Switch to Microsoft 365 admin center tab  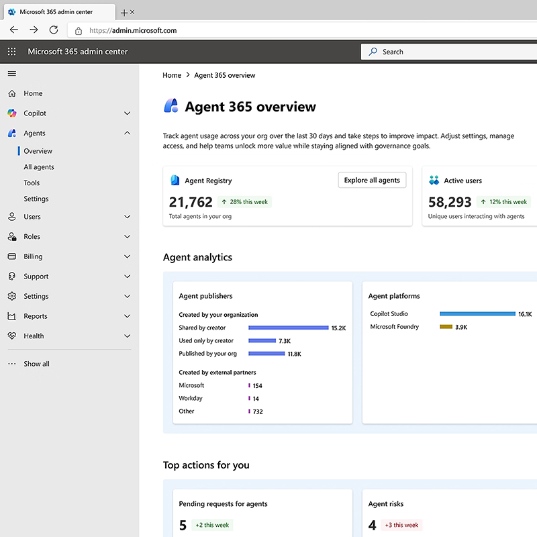tap(60, 12)
